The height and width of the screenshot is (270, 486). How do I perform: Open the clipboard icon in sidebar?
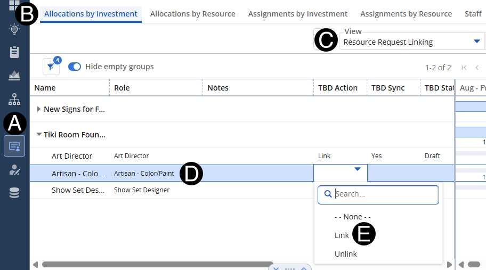pyautogui.click(x=14, y=52)
